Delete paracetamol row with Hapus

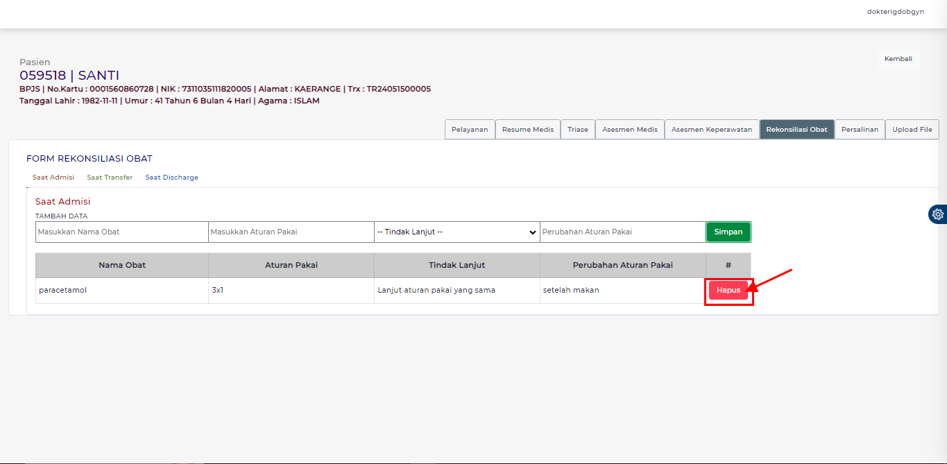pyautogui.click(x=728, y=290)
